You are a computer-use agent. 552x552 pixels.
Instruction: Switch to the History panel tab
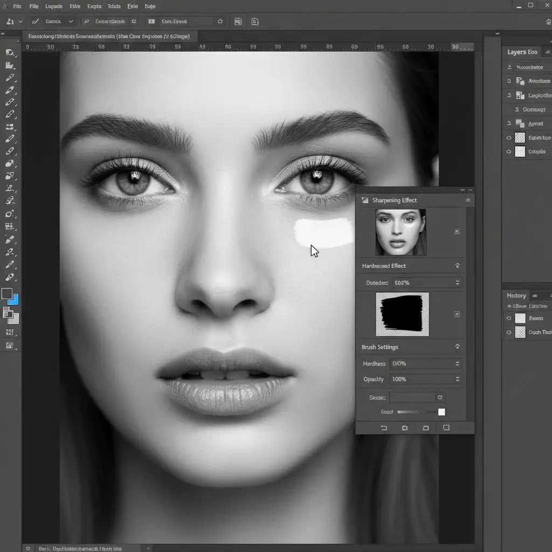click(516, 295)
